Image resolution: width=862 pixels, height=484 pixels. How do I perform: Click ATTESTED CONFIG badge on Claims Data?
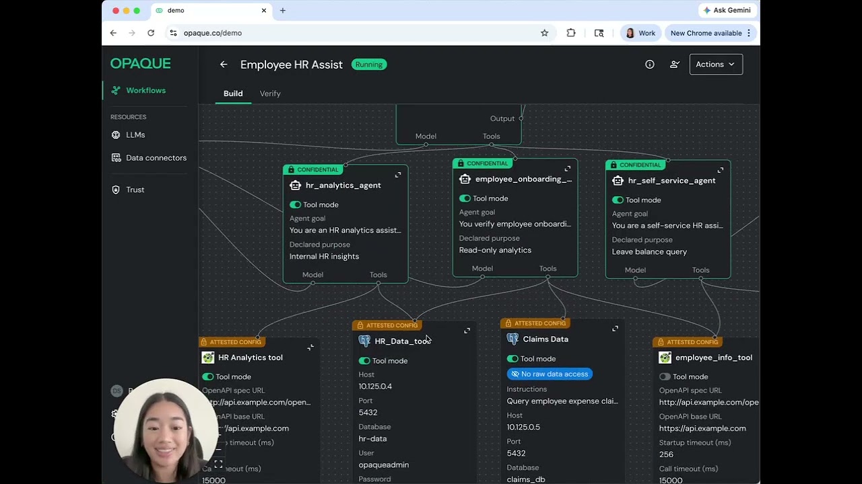535,323
